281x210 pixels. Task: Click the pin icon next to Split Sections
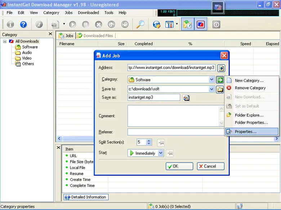coord(160,142)
